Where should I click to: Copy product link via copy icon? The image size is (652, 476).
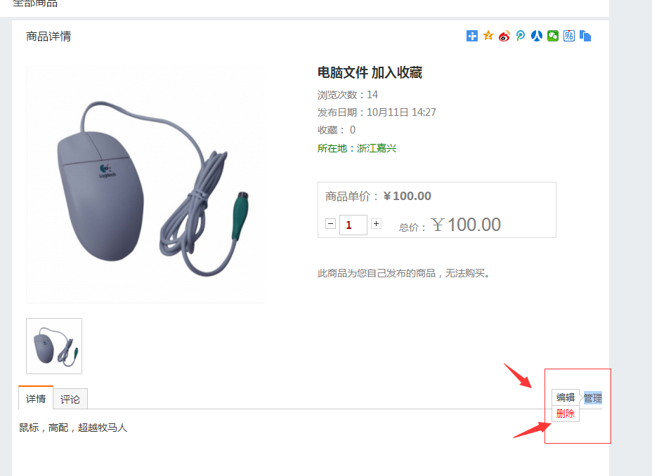click(x=585, y=36)
